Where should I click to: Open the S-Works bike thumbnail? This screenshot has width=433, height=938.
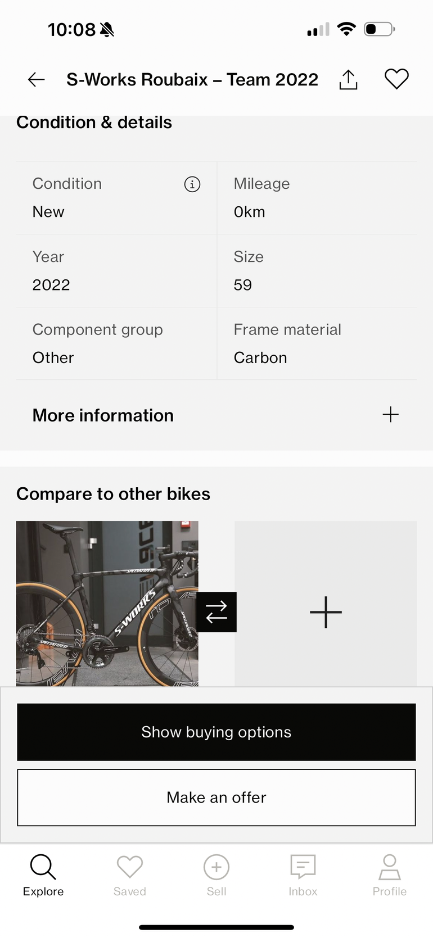(x=107, y=604)
